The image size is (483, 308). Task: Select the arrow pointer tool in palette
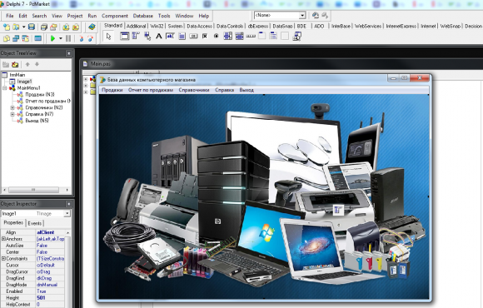coord(108,37)
